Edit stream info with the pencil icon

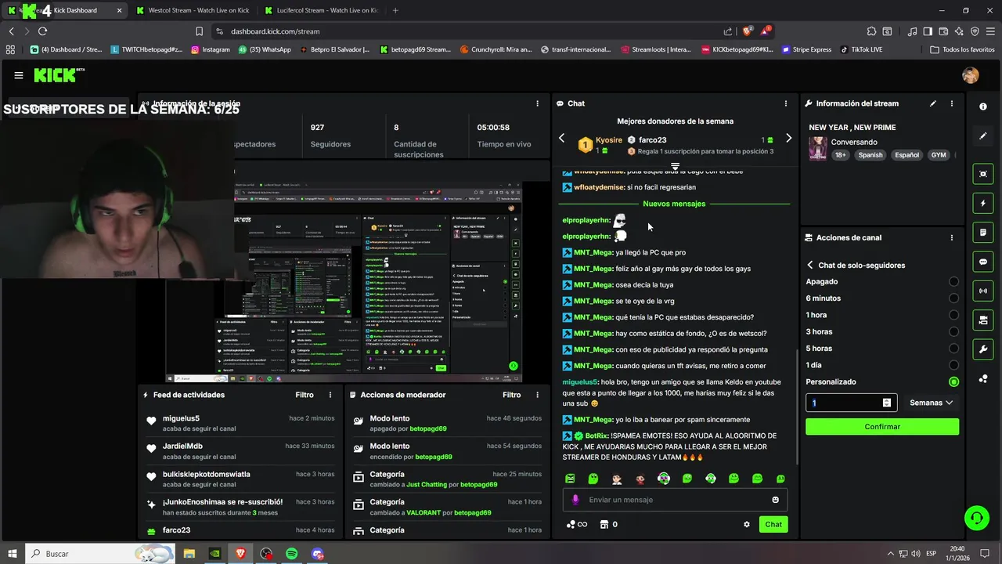[x=933, y=103]
